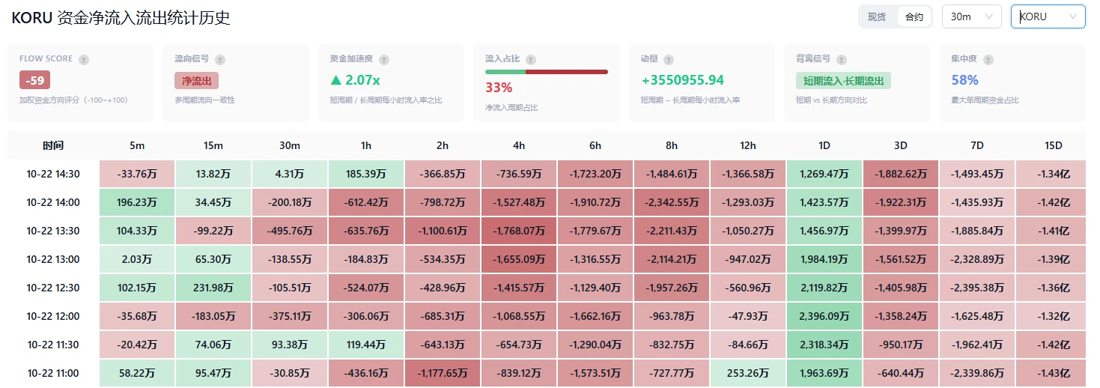Click the KORU 资金净流入流出统计历史 title
The height and width of the screenshot is (388, 1100).
pos(121,18)
